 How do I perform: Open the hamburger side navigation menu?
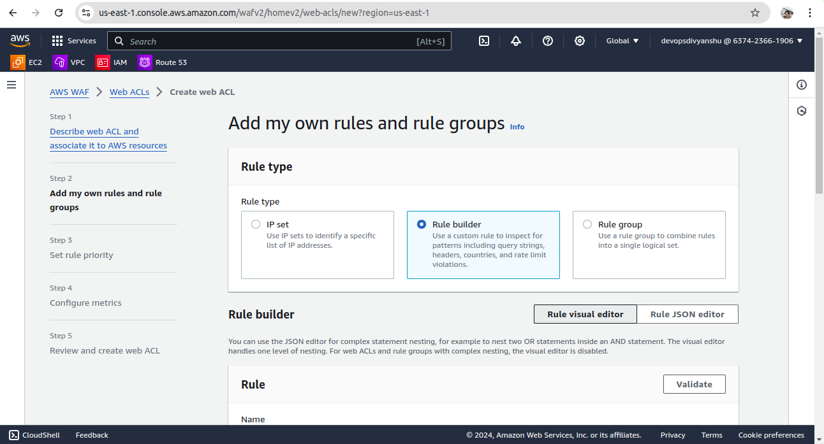(11, 85)
